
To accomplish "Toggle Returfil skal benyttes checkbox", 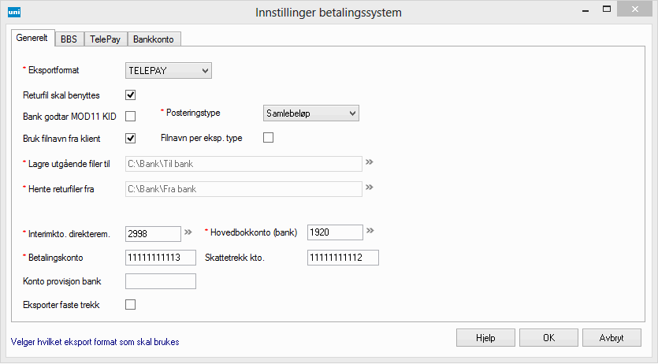I will [131, 95].
